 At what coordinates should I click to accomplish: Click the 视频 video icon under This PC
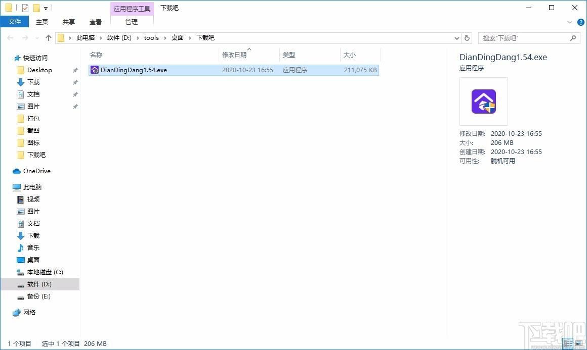point(21,199)
